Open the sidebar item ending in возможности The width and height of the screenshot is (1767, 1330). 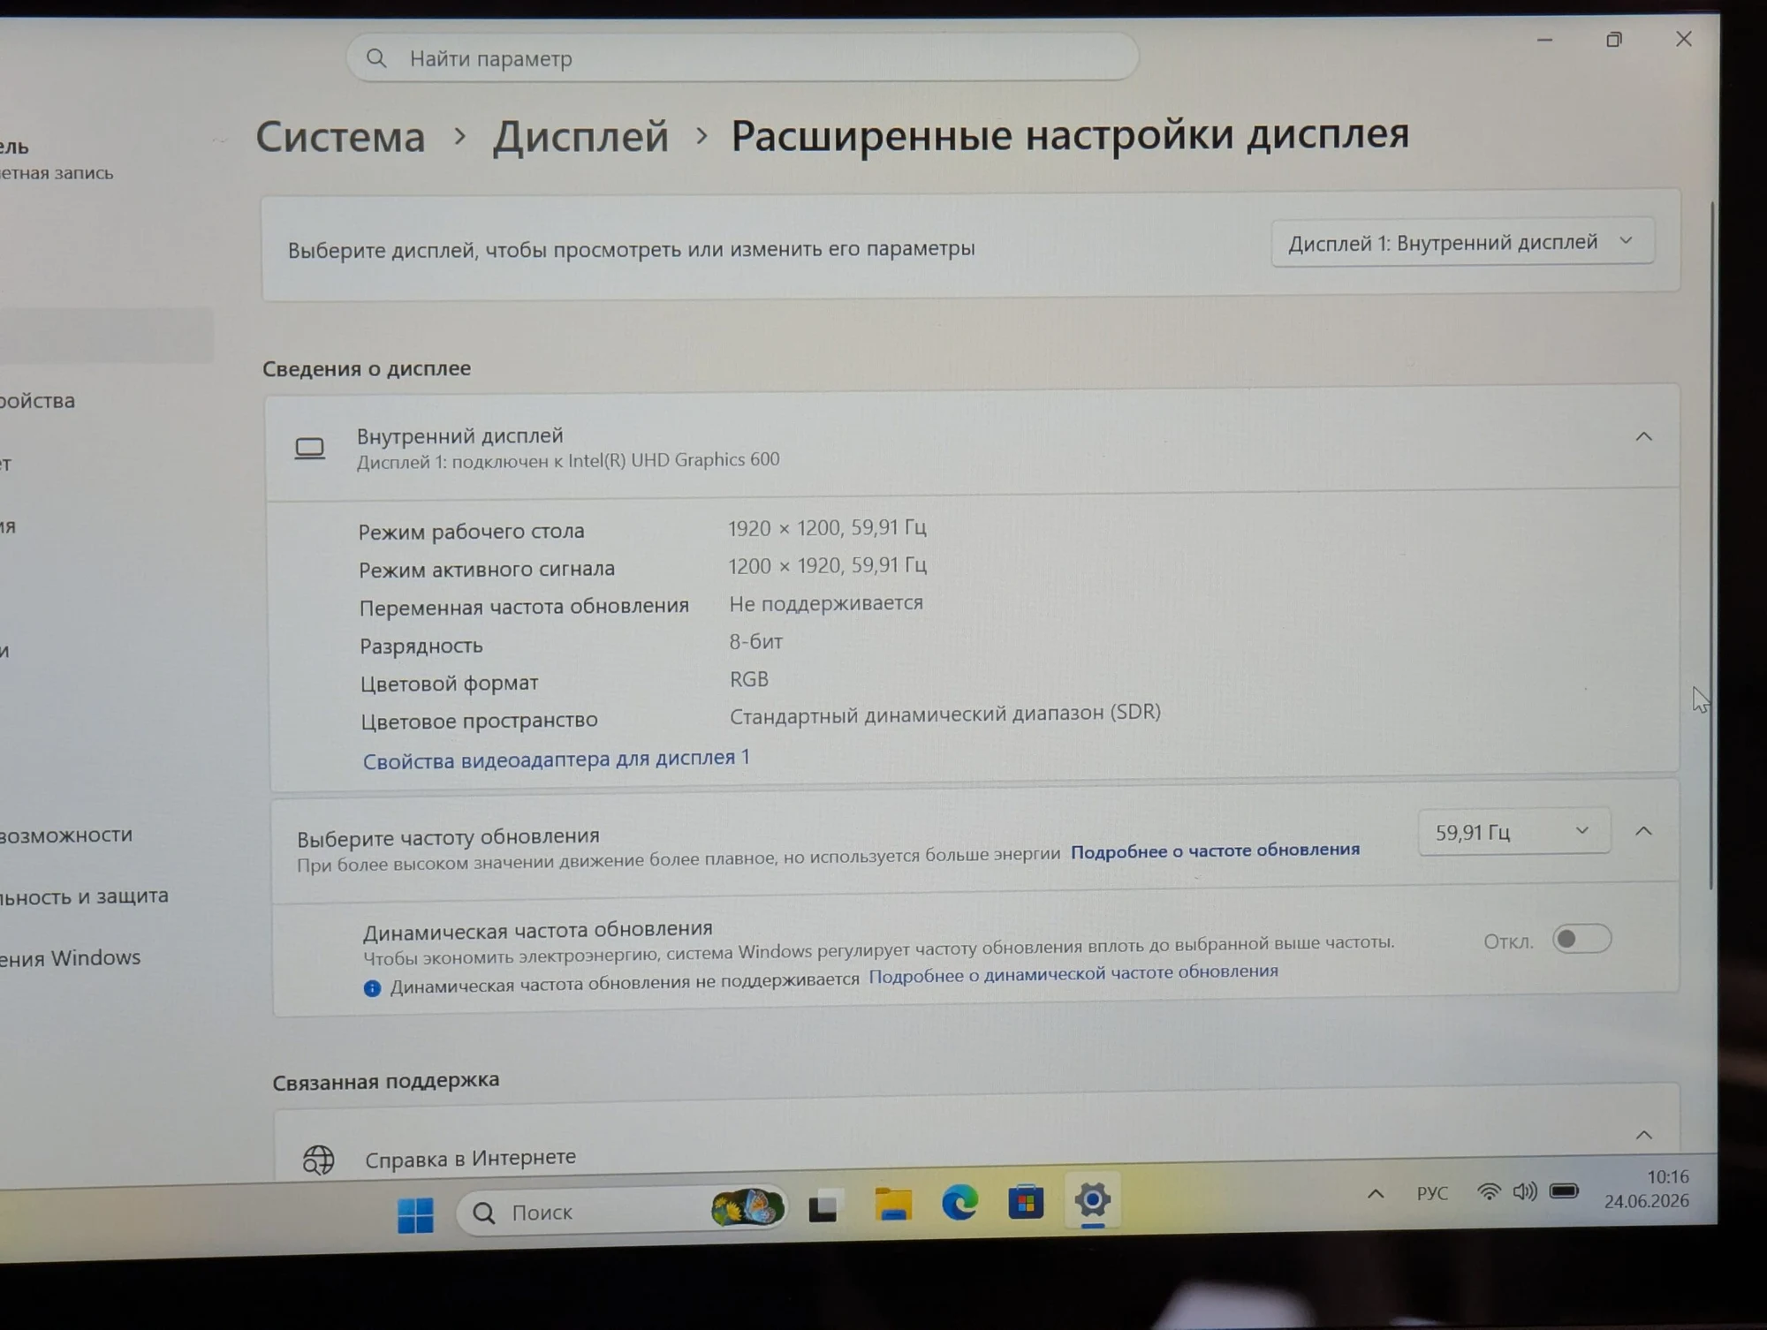[x=66, y=835]
